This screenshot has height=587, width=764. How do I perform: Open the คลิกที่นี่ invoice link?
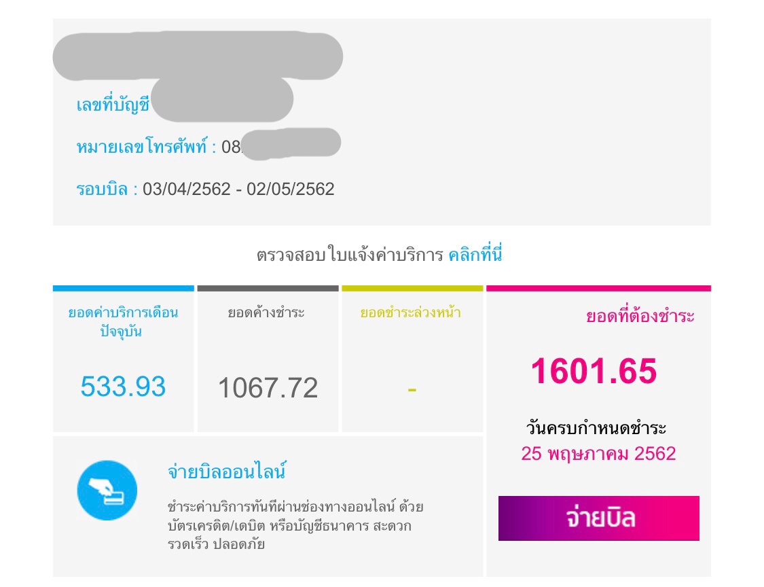click(x=475, y=255)
